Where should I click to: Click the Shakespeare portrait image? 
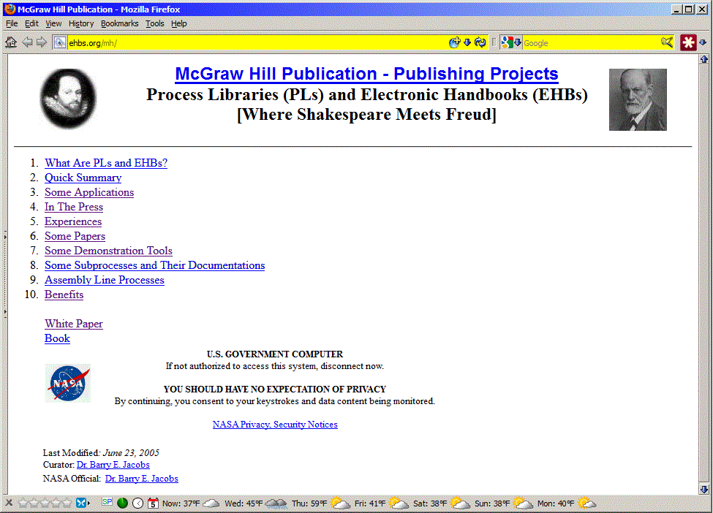(x=69, y=99)
